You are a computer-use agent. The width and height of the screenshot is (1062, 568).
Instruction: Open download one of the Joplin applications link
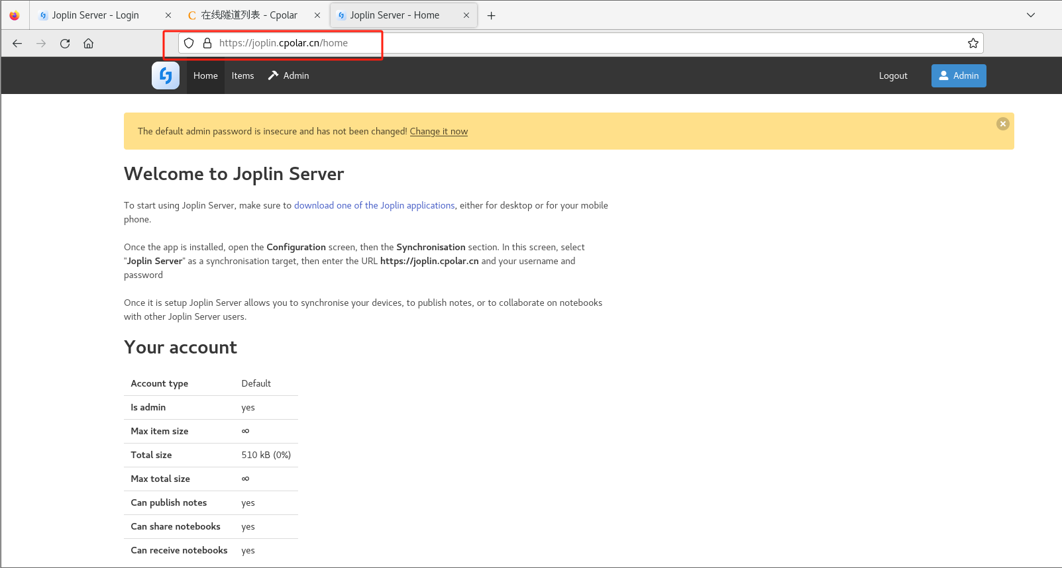374,205
